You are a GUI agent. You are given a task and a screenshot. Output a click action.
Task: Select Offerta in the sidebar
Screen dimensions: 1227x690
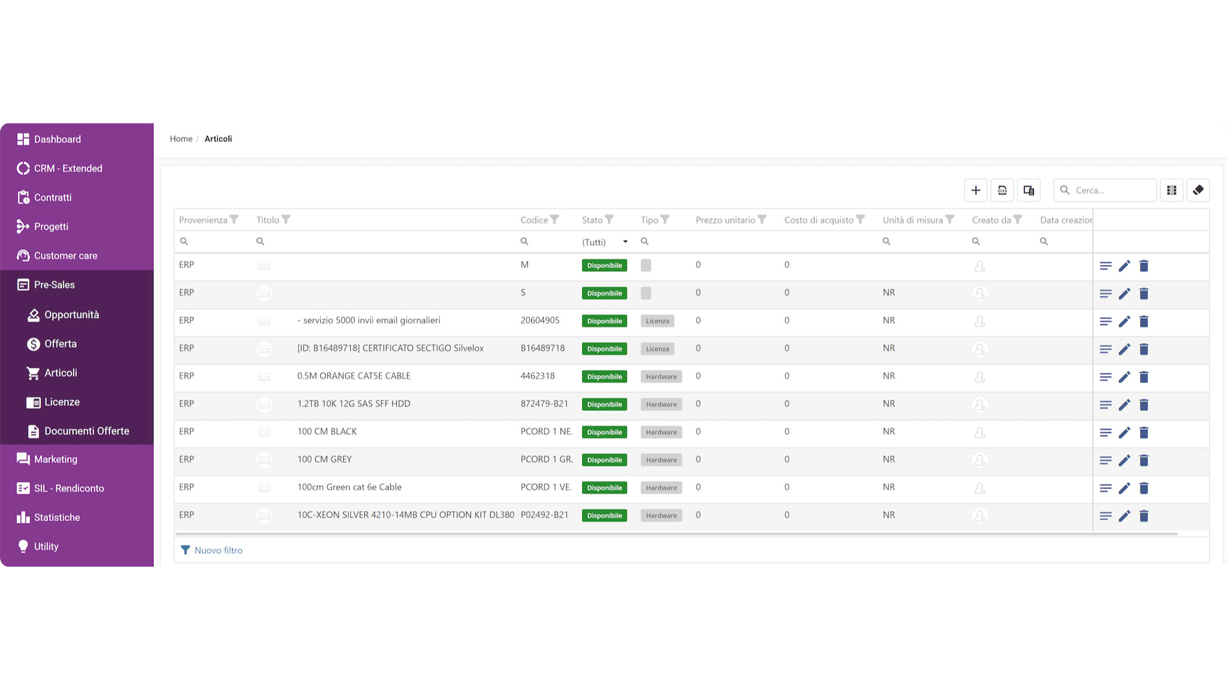tap(77, 344)
